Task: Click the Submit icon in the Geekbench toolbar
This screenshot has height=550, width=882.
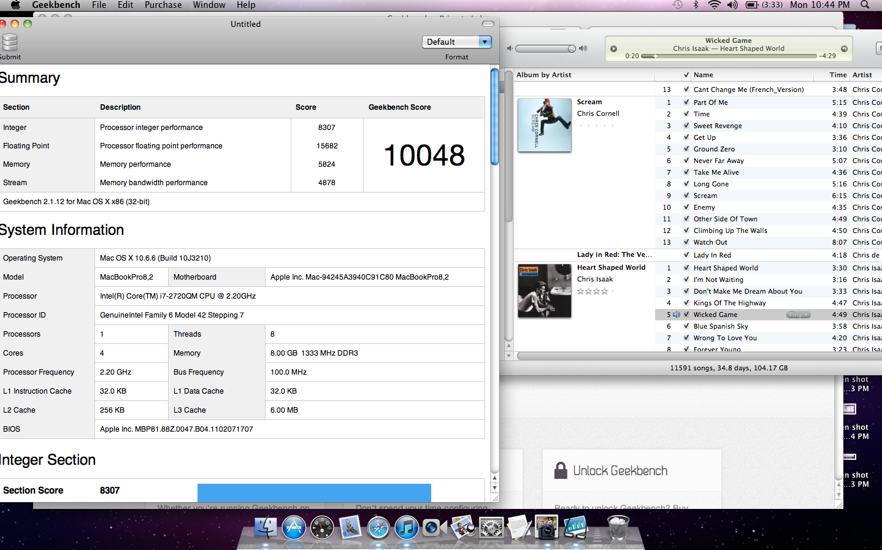Action: 9,42
